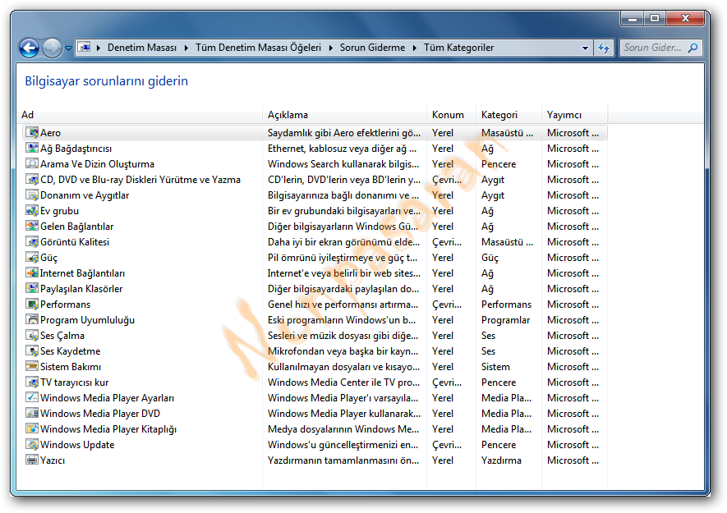Expand the address bar history dropdown
Screen dimensions: 727x513
pos(585,48)
